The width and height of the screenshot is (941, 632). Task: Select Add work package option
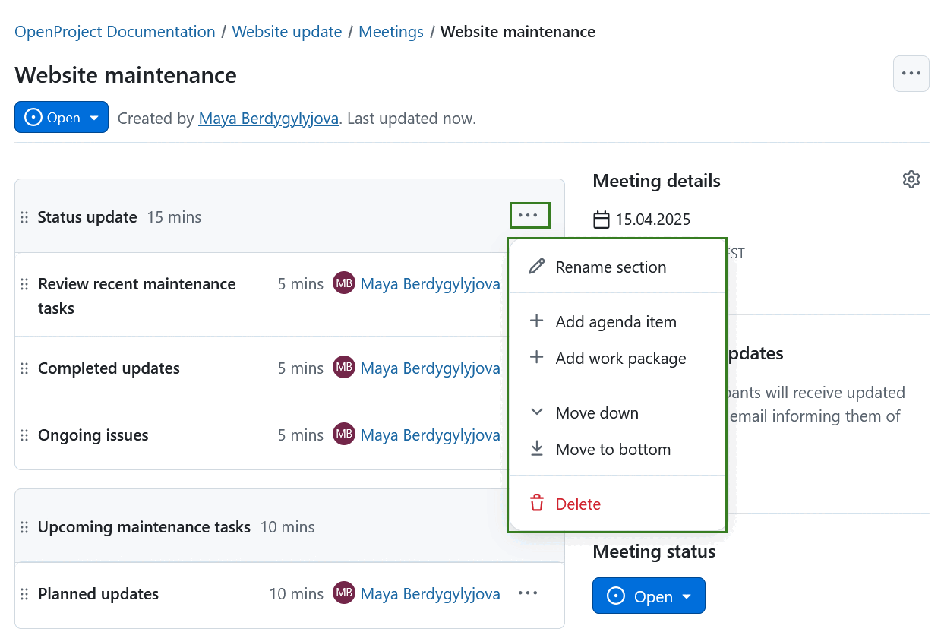[620, 359]
